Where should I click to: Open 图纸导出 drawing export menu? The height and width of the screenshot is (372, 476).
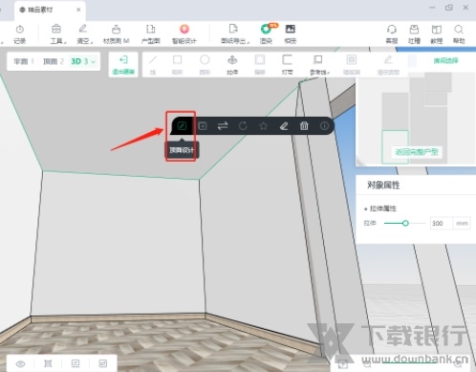[x=234, y=34]
